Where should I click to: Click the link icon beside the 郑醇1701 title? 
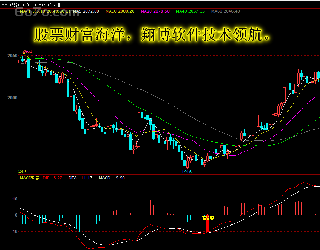click(5, 5)
